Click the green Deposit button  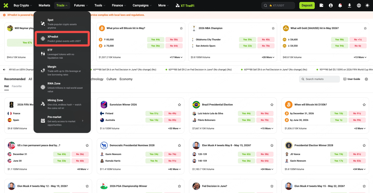(x=307, y=5)
